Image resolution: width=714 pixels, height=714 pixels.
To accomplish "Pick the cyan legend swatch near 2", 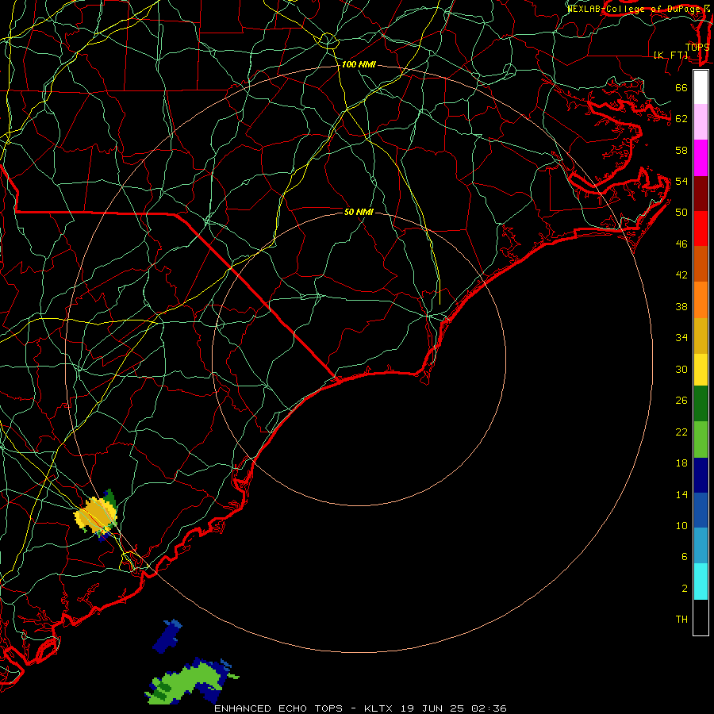I will pos(701,582).
